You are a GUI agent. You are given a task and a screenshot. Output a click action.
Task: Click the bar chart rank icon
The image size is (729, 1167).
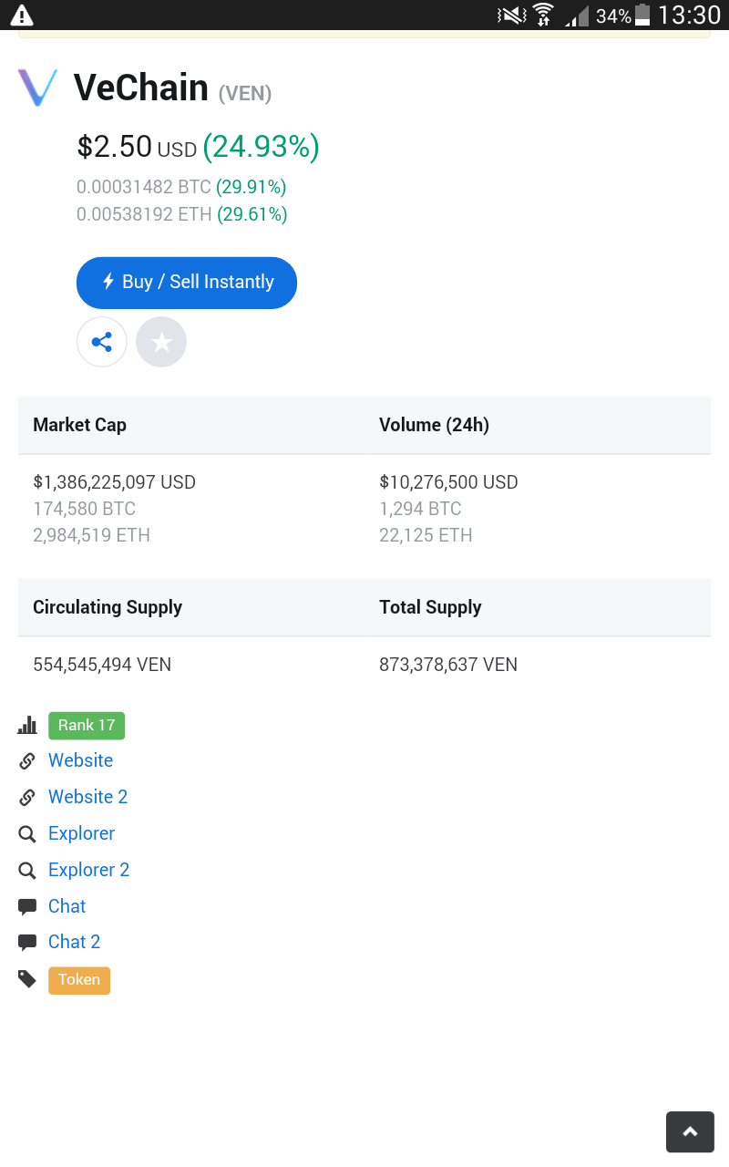tap(27, 725)
